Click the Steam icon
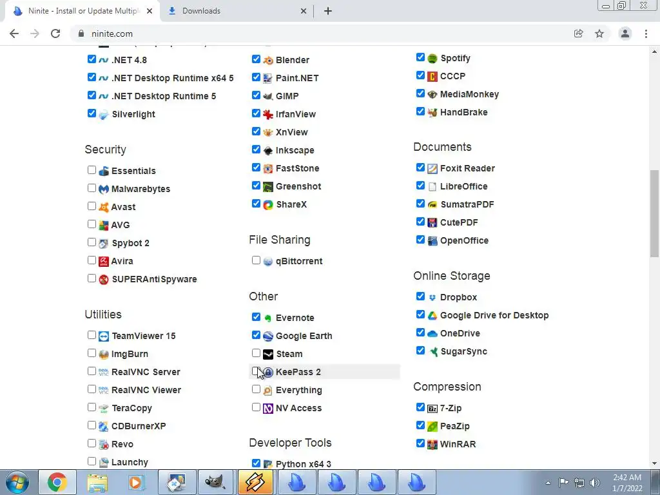The height and width of the screenshot is (495, 660). [x=268, y=354]
